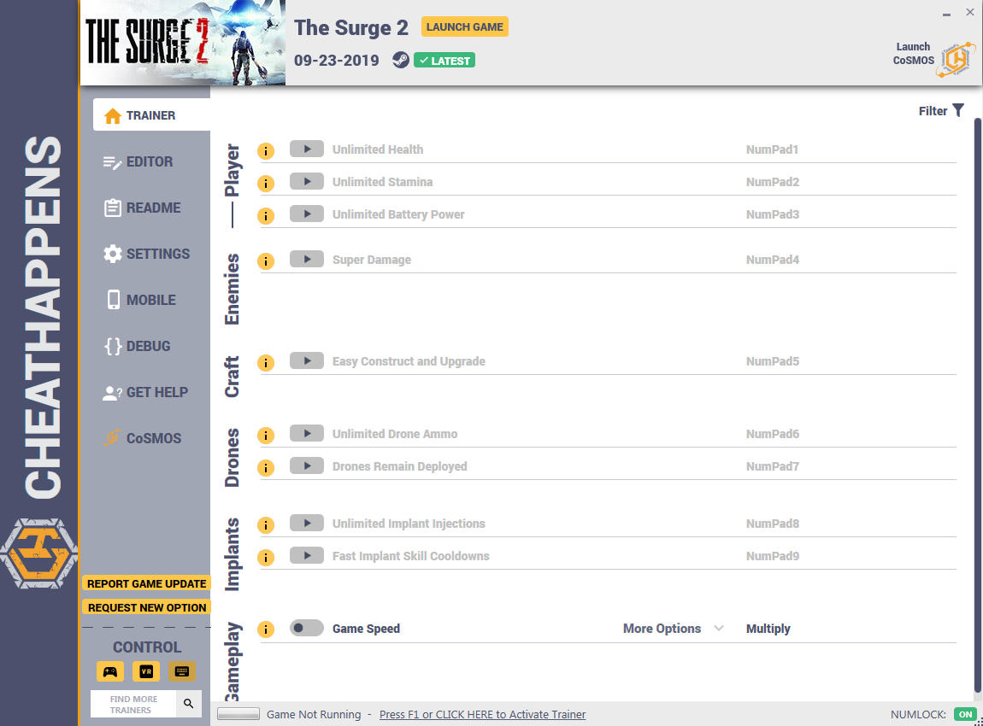983x726 pixels.
Task: Click the search magnifier for trainers
Action: [x=189, y=704]
